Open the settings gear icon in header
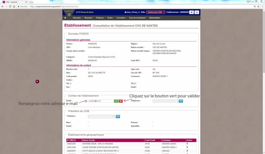265x154 pixels. pyautogui.click(x=192, y=12)
